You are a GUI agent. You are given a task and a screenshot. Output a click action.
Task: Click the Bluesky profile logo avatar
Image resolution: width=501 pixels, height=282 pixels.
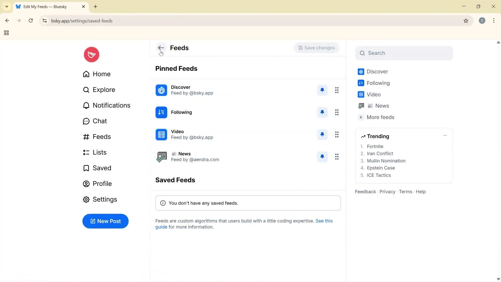point(91,54)
